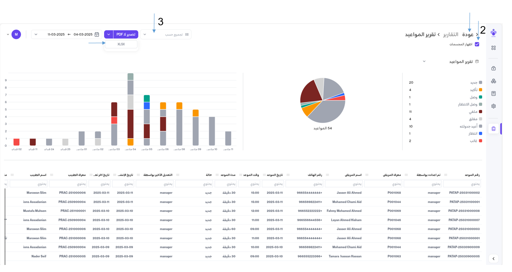Uncheck the اظهار المجسمات checkbox

[x=477, y=44]
